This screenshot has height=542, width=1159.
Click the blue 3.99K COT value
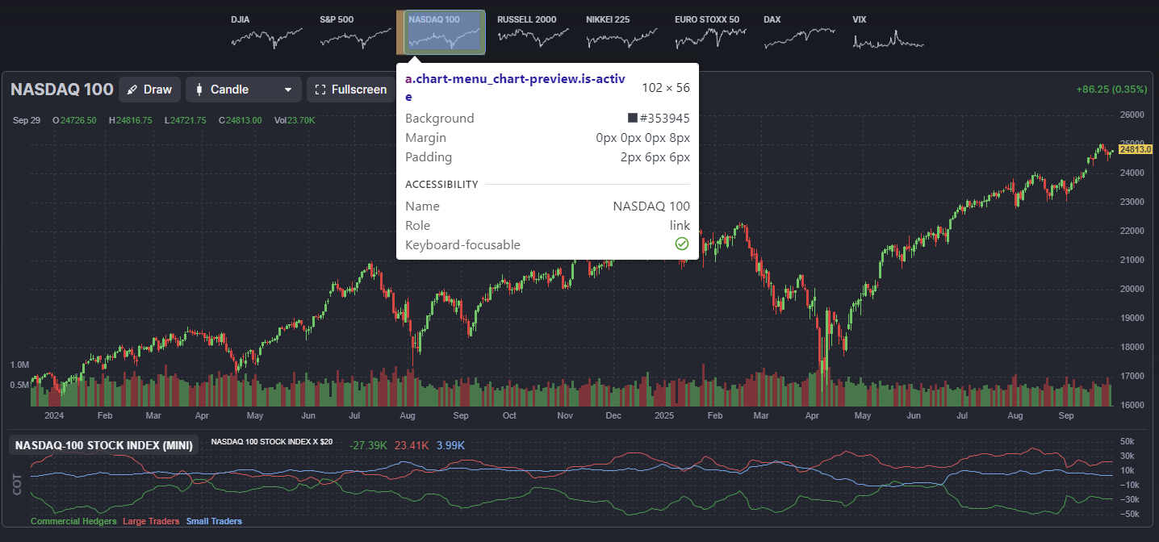450,445
